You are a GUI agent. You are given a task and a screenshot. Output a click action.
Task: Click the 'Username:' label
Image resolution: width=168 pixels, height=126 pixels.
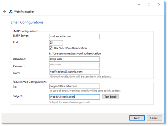click(x=19, y=59)
